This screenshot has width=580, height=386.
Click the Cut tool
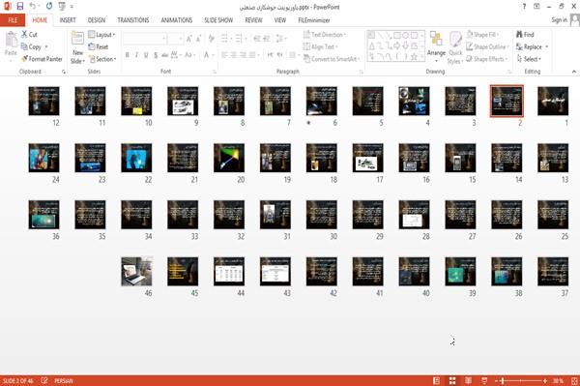coord(29,35)
